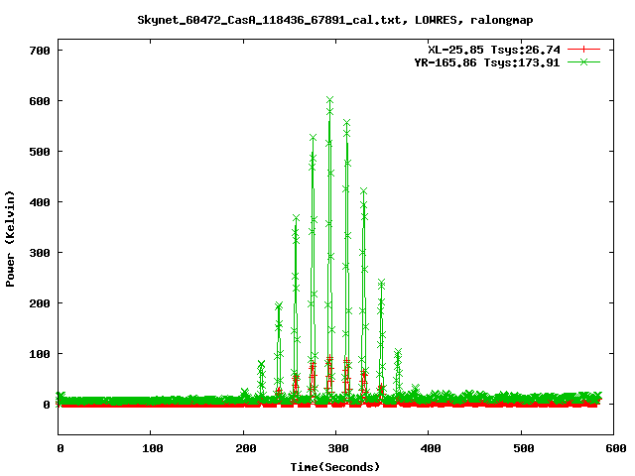Click the top green marker of the peak near 370
This screenshot has height=476, width=635.
(296, 218)
